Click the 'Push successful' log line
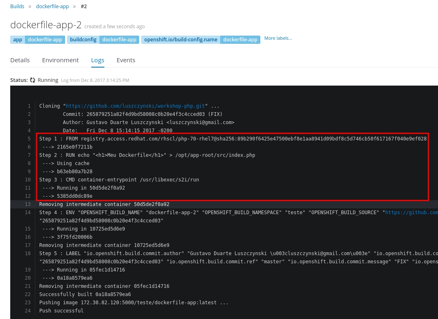Screen dimensions: 438x319 [61, 311]
